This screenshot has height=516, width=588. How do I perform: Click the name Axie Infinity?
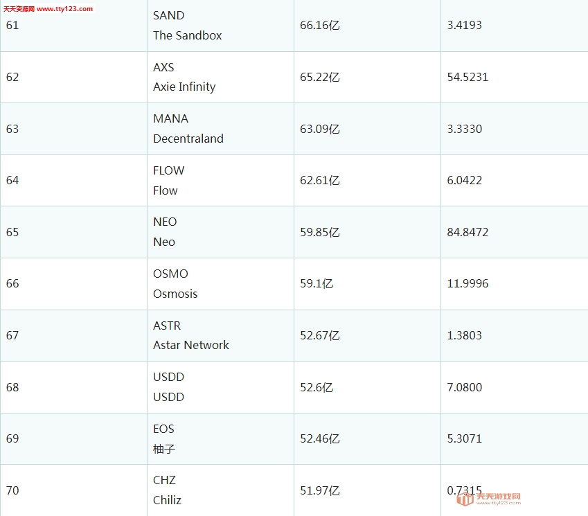click(184, 87)
